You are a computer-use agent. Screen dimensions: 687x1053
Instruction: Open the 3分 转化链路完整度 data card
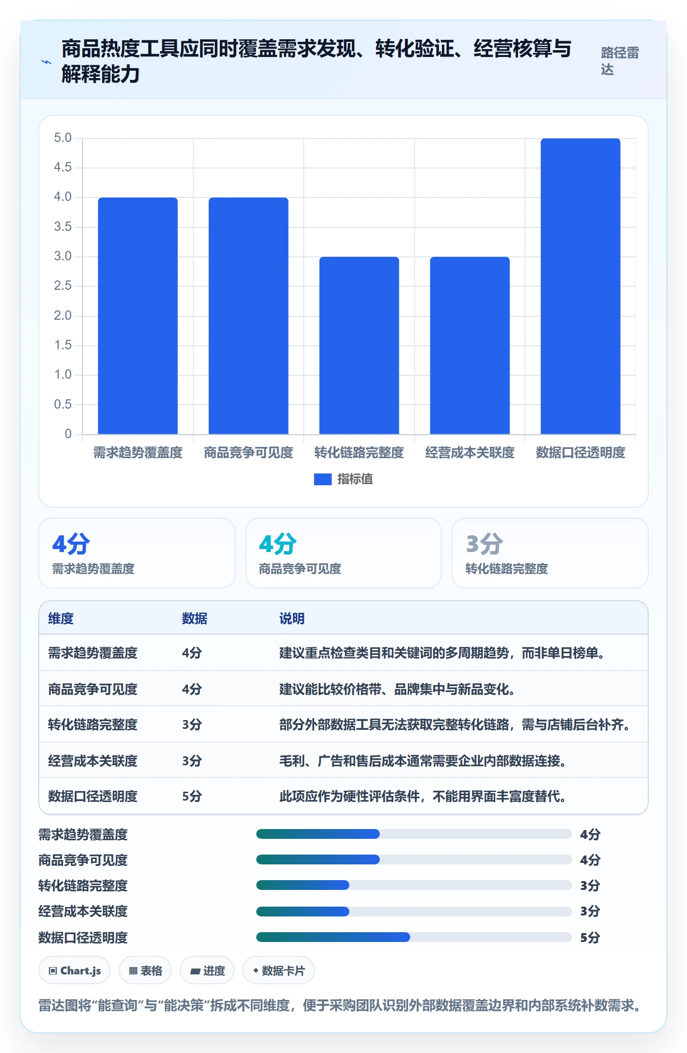point(550,553)
